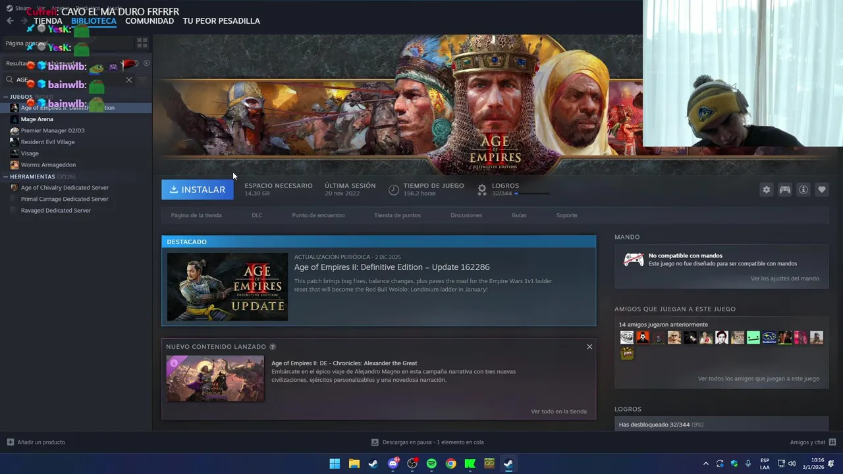Click the INSTALAR button
The height and width of the screenshot is (474, 843).
(197, 190)
